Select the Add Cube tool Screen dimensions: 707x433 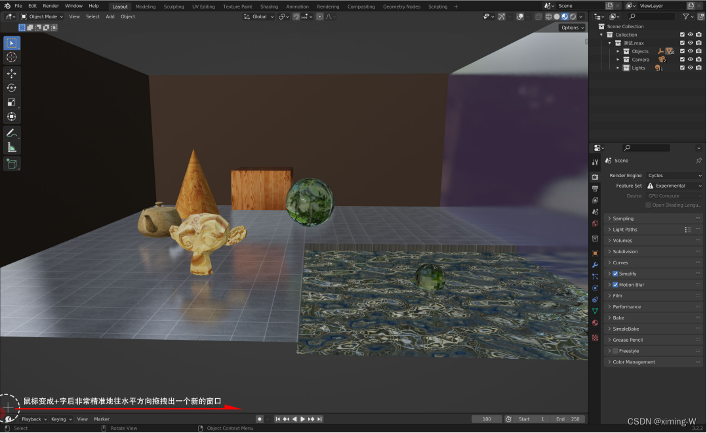click(x=12, y=163)
